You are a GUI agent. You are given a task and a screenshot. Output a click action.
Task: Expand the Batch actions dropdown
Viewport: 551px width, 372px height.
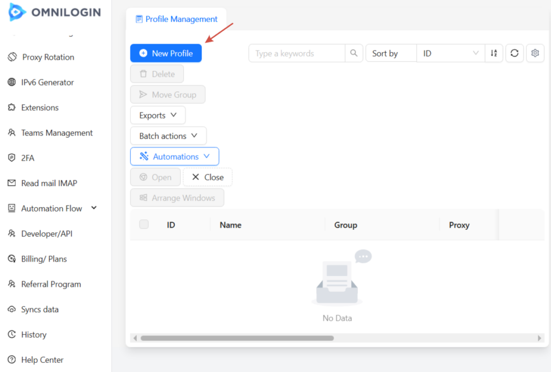point(168,136)
